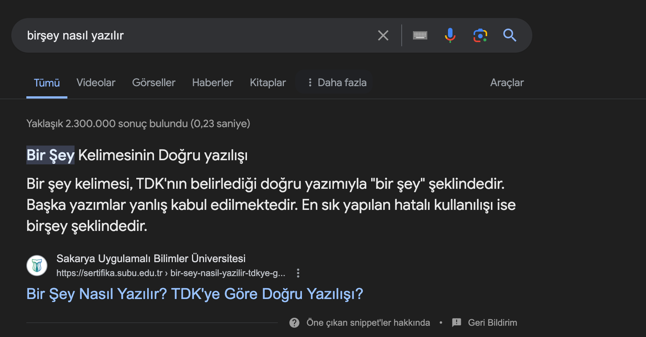Open the Haberler tab
646x337 pixels.
click(x=213, y=83)
